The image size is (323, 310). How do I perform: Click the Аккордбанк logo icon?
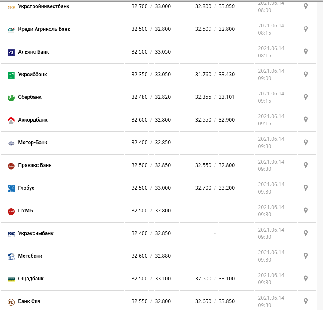point(11,120)
